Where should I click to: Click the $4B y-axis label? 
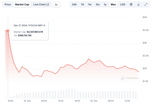click(145, 17)
